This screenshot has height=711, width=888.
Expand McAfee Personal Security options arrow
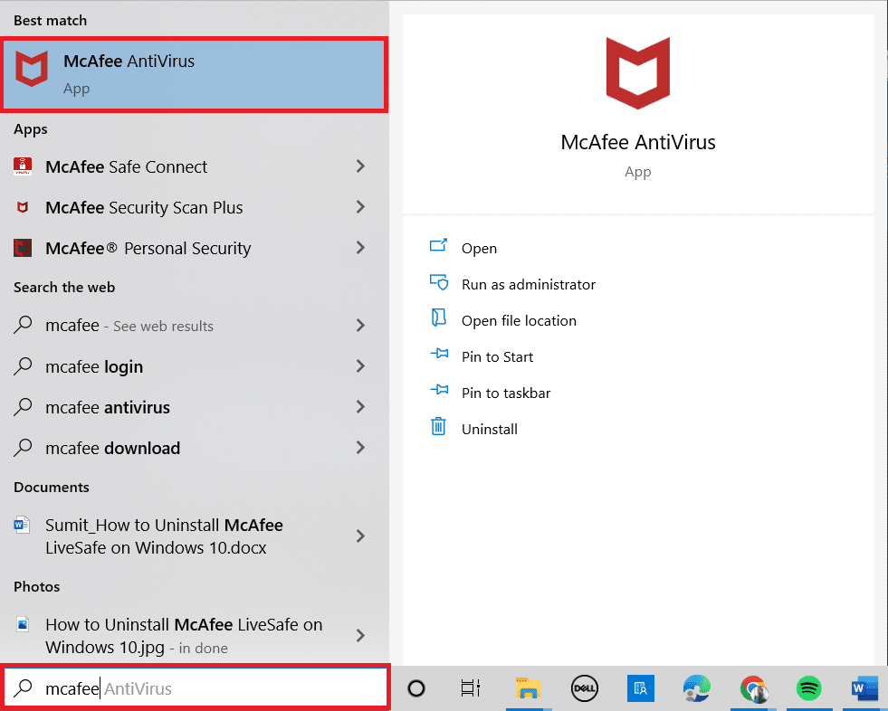coord(360,247)
